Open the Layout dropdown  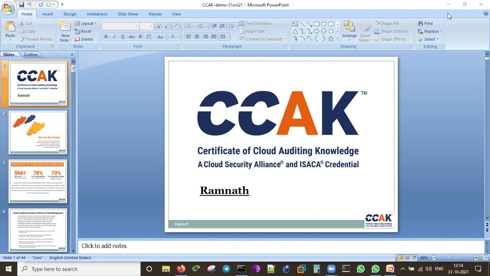pyautogui.click(x=86, y=23)
